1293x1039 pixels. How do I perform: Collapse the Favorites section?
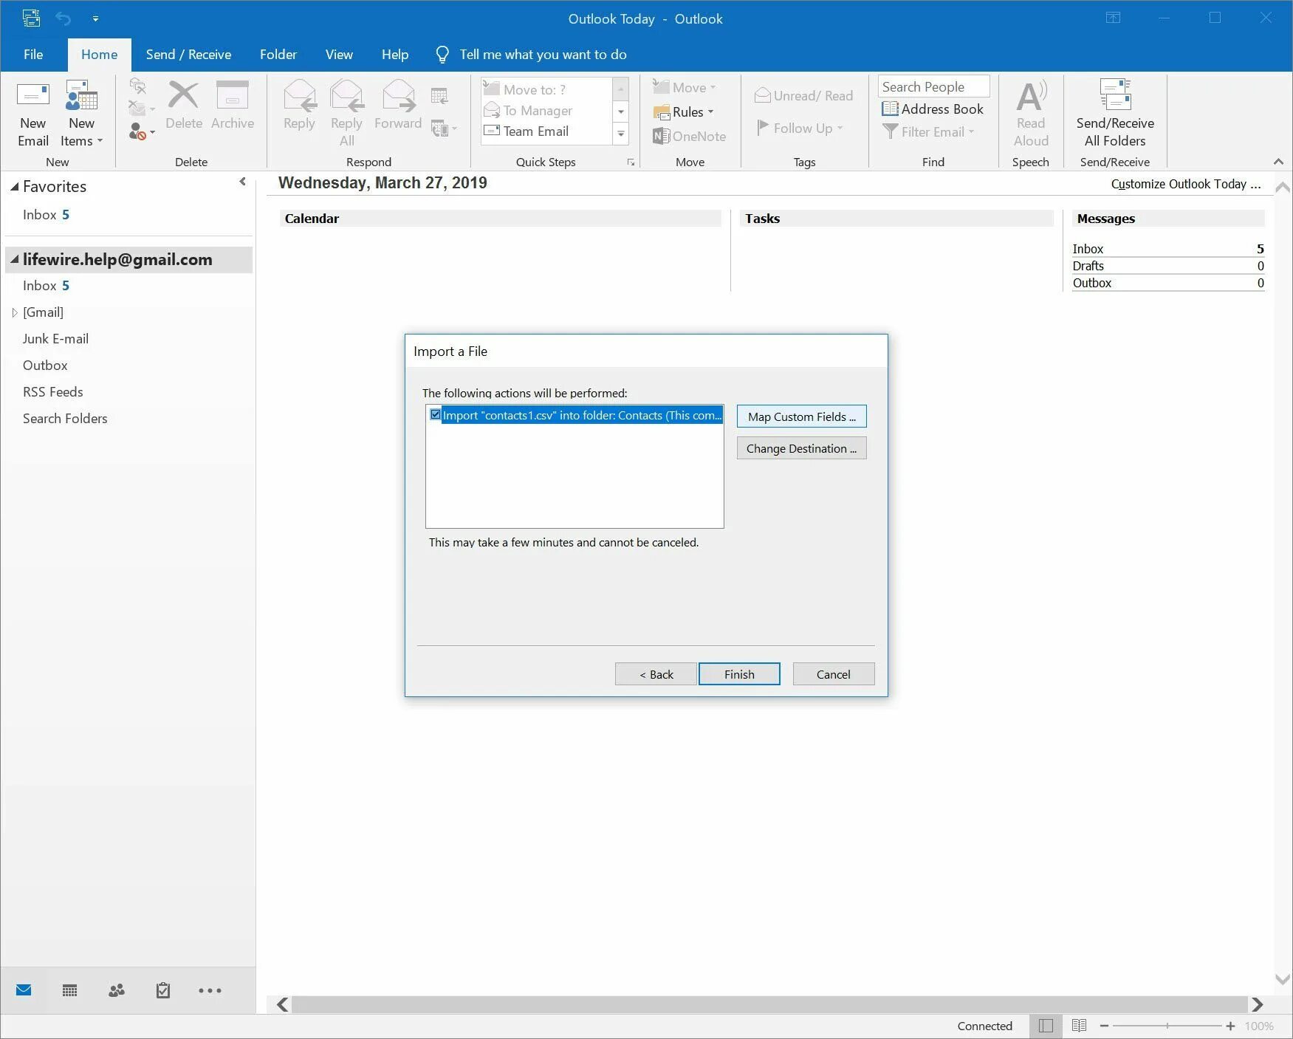(14, 187)
